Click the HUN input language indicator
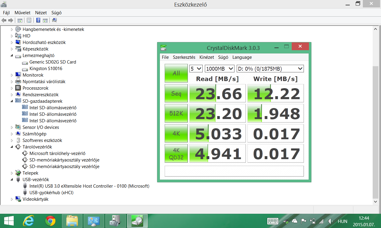Screen dimensions: 381x228 pos(343,221)
